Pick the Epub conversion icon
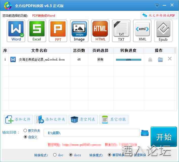The image size is (179, 162). coord(163,31)
